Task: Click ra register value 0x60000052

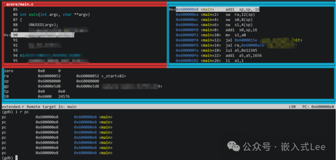Action: (49, 76)
